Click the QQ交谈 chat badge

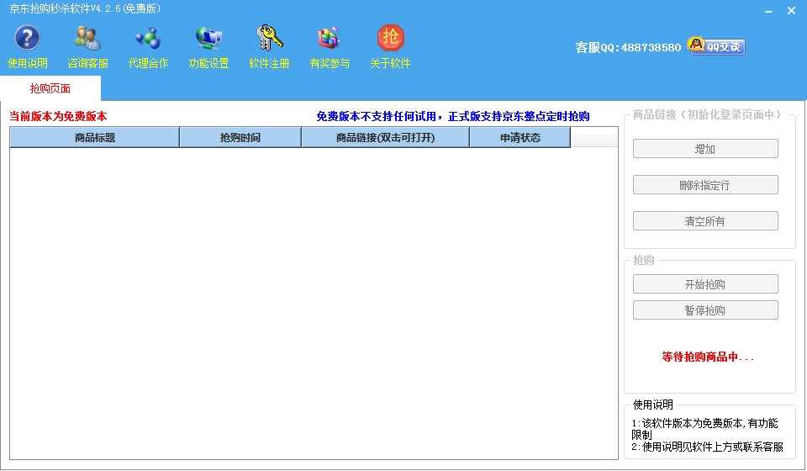tap(716, 46)
